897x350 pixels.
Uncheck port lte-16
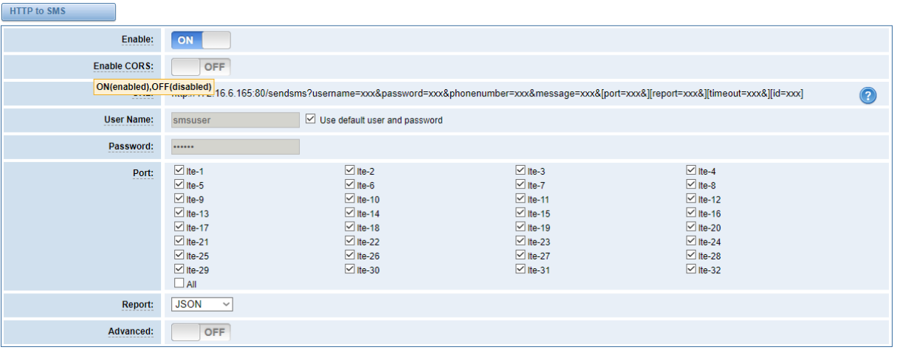(692, 212)
